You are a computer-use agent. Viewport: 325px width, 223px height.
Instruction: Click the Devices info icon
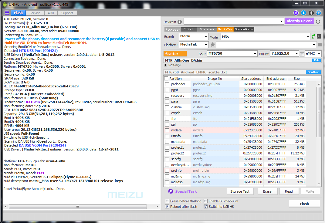tap(180, 22)
